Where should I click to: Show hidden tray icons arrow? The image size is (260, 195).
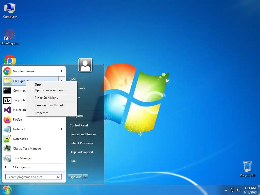pos(226,190)
